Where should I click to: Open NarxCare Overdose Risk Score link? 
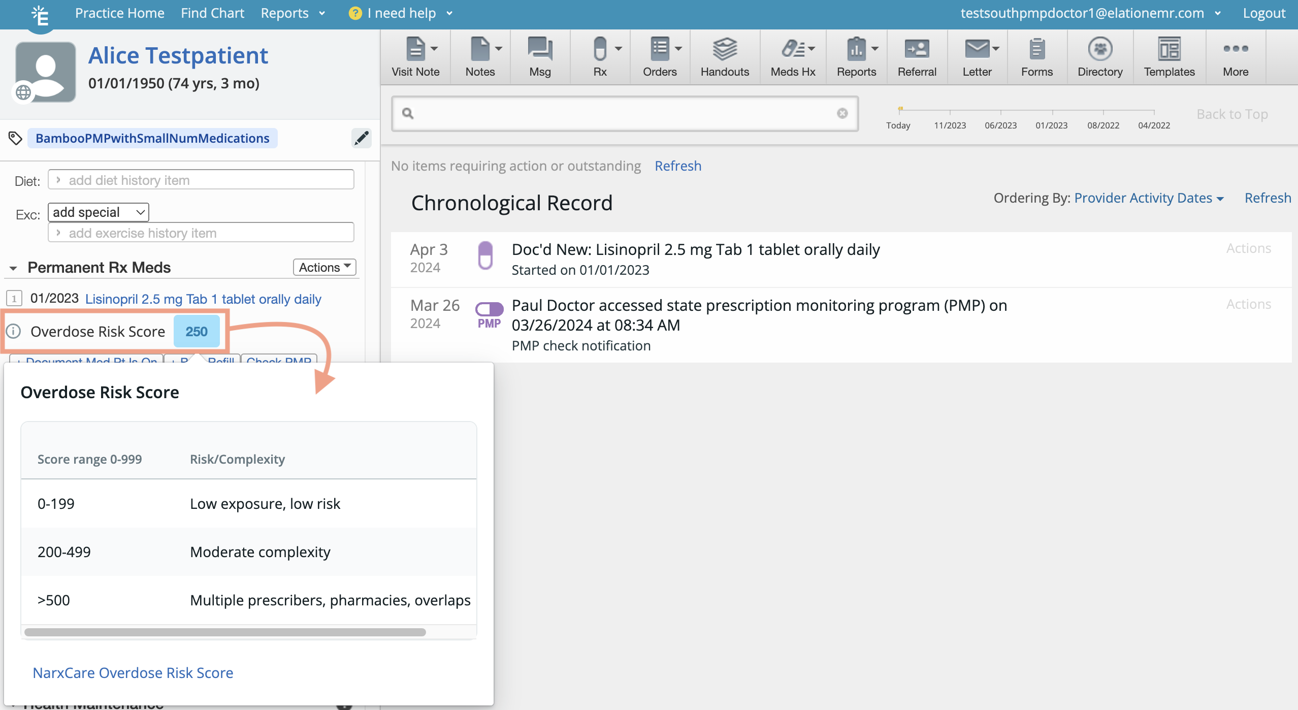click(x=133, y=672)
